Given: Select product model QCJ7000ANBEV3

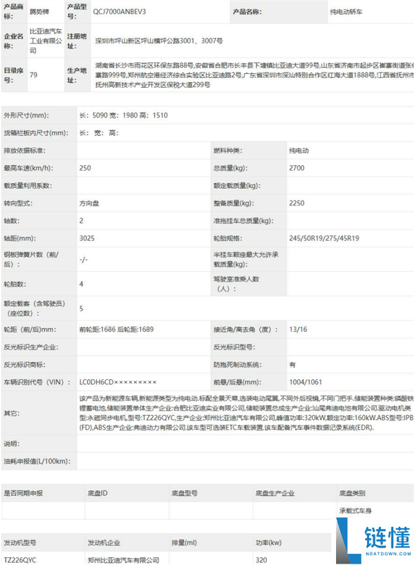Looking at the screenshot, I should [119, 12].
